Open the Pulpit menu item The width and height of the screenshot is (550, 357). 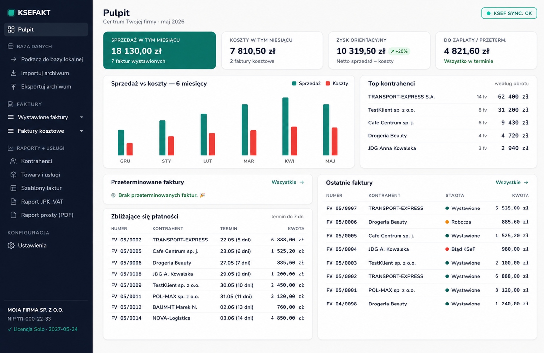tap(46, 30)
